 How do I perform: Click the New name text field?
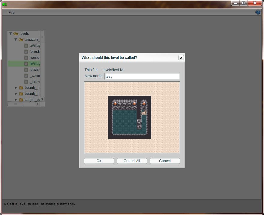[142, 76]
